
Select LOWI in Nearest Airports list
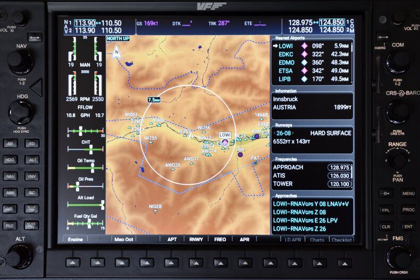pyautogui.click(x=285, y=46)
